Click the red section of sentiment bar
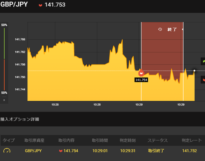205x161 pixels. pos(4,75)
